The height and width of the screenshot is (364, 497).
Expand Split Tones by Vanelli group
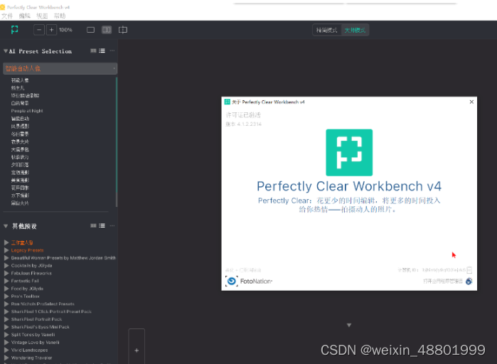[x=6, y=335]
